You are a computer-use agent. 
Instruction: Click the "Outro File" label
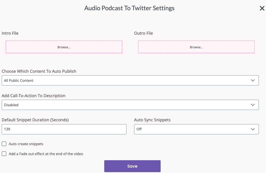point(143,33)
